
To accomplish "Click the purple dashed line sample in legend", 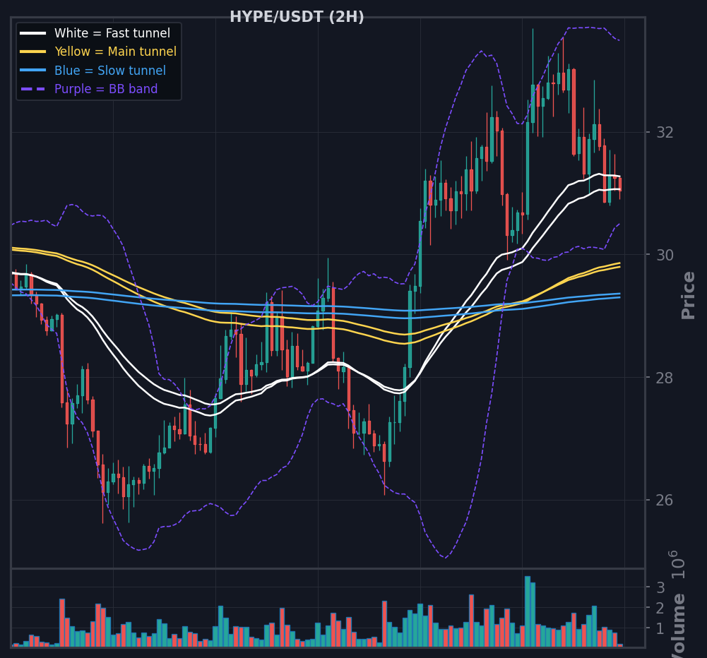I will click(x=33, y=89).
